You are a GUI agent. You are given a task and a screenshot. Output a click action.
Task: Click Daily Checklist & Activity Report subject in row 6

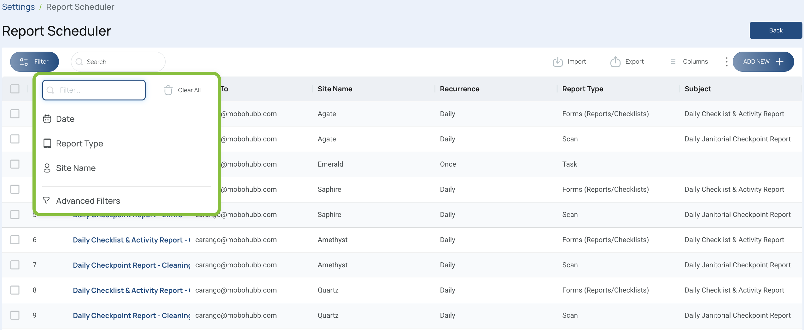click(x=734, y=240)
